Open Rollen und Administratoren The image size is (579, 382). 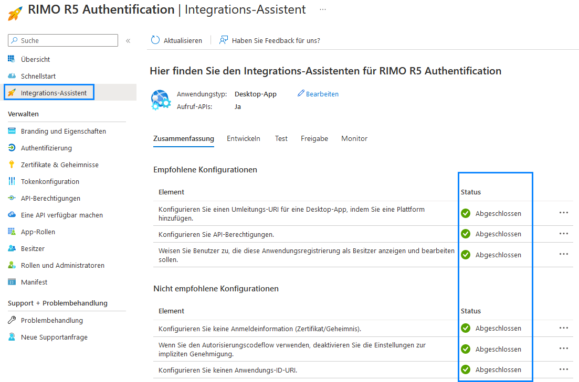(x=63, y=266)
